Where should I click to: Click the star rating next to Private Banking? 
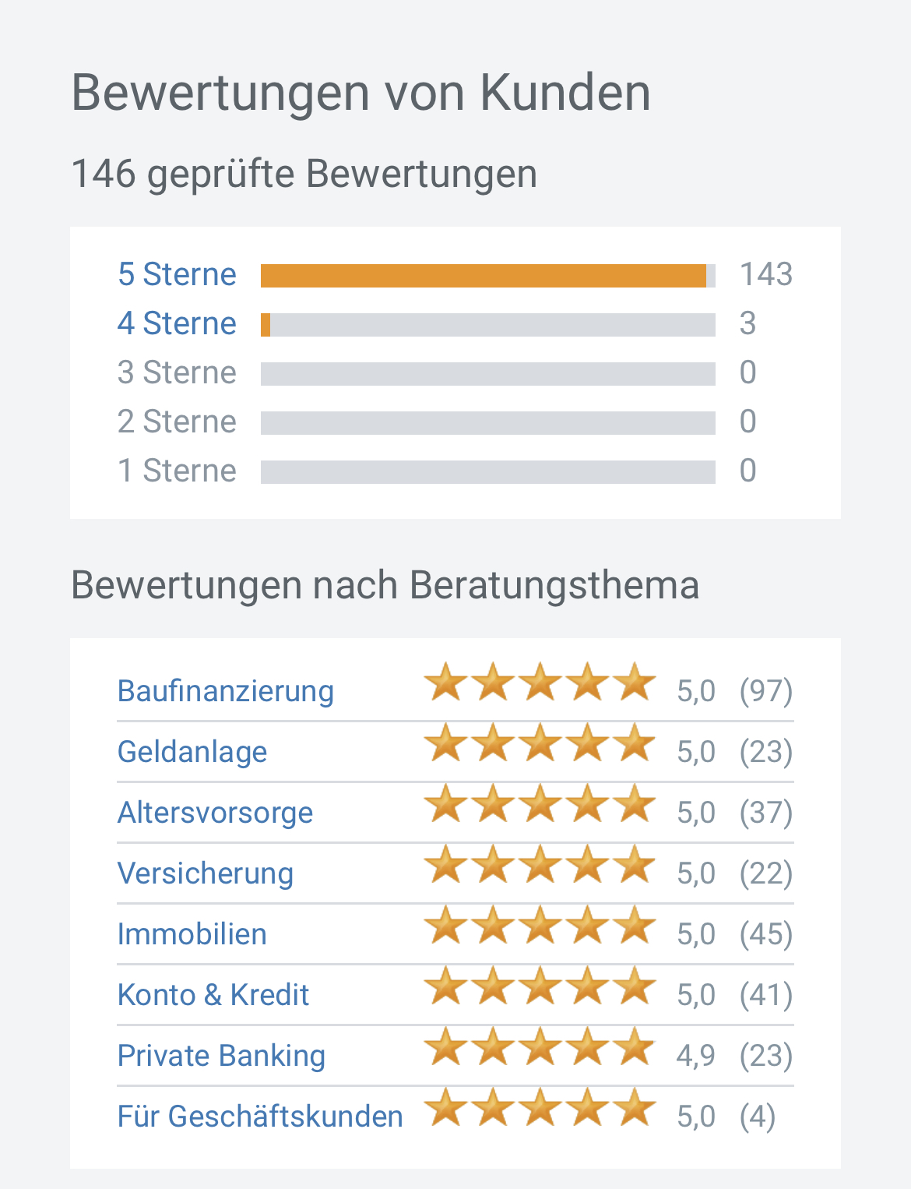coord(540,1048)
